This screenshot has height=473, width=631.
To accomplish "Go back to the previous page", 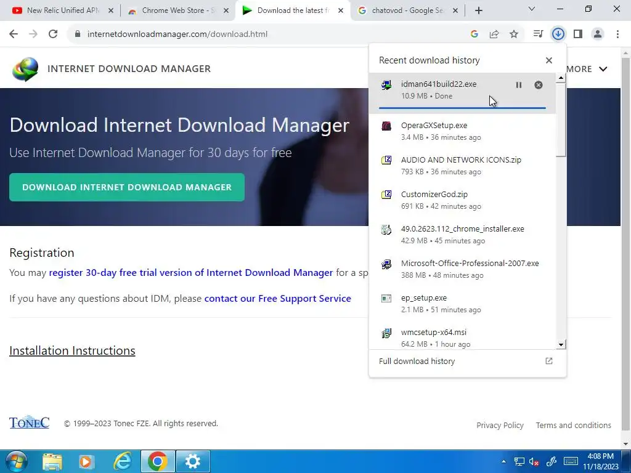I will coord(14,34).
